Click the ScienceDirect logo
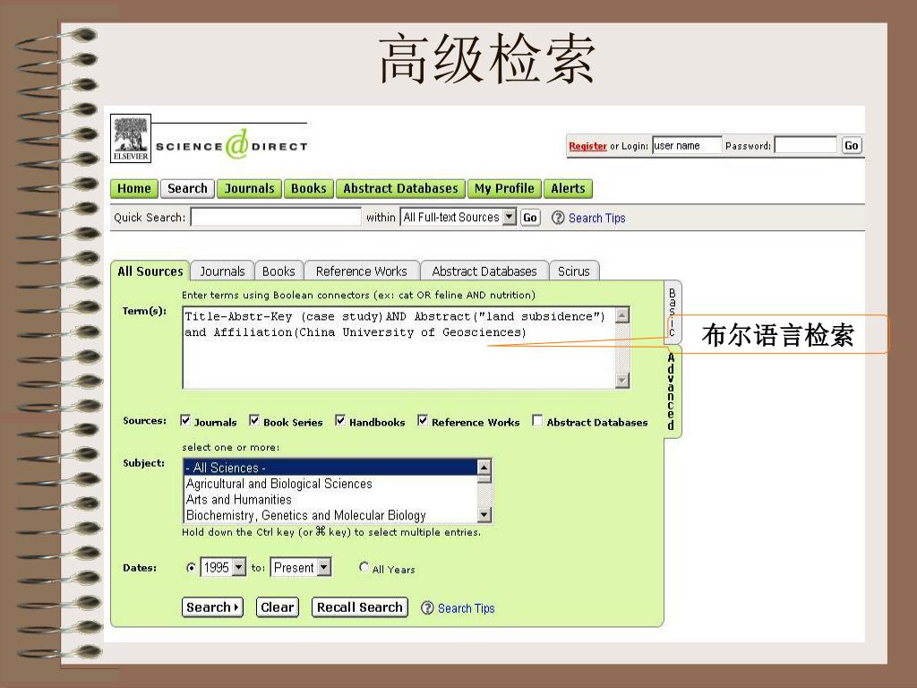Screen dimensions: 917x688 (232, 145)
